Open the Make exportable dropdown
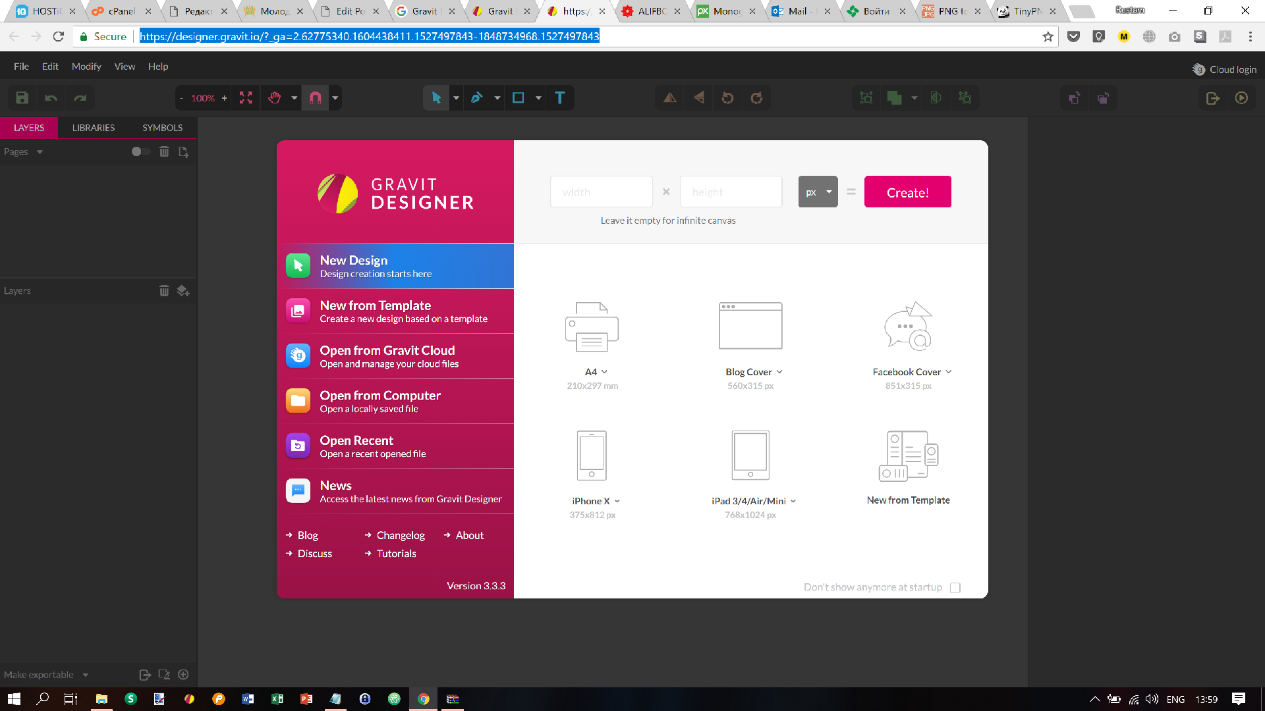Image resolution: width=1265 pixels, height=711 pixels. 86,675
